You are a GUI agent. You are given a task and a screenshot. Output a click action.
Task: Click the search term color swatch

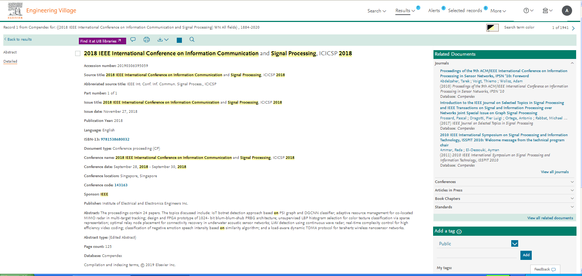coord(493,27)
